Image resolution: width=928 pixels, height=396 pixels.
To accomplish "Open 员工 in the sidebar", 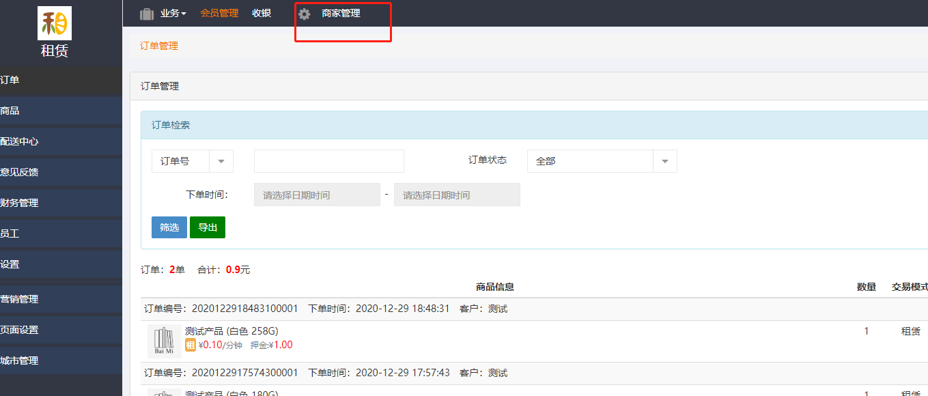I will (61, 234).
